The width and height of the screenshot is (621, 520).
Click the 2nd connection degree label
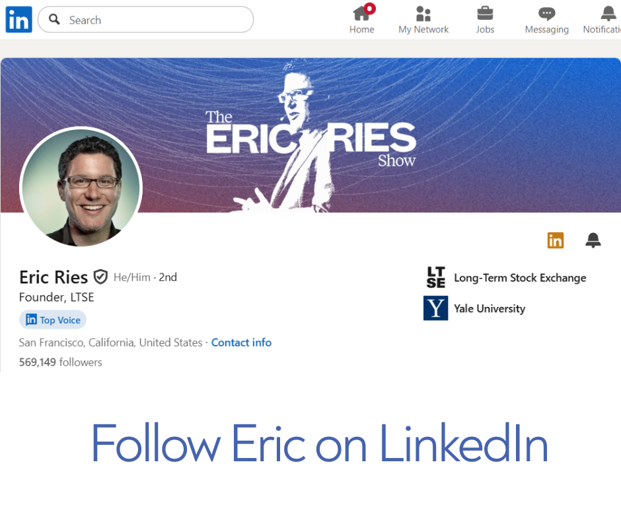coord(168,277)
